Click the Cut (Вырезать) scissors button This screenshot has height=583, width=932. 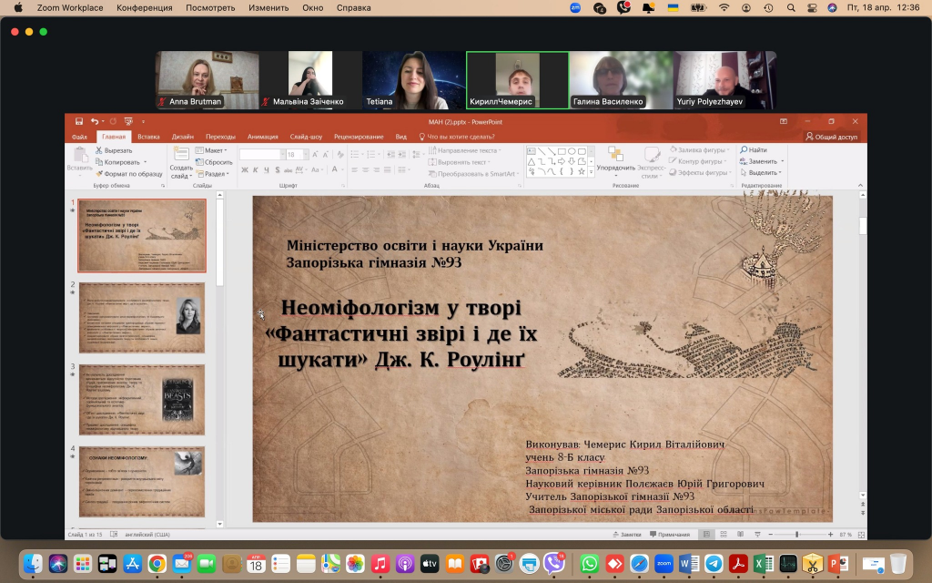point(113,150)
